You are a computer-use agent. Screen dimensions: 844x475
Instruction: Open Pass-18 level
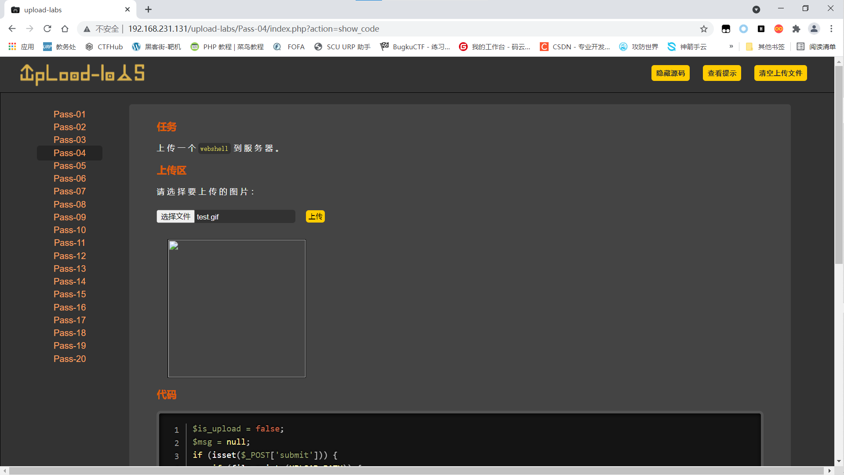click(69, 333)
